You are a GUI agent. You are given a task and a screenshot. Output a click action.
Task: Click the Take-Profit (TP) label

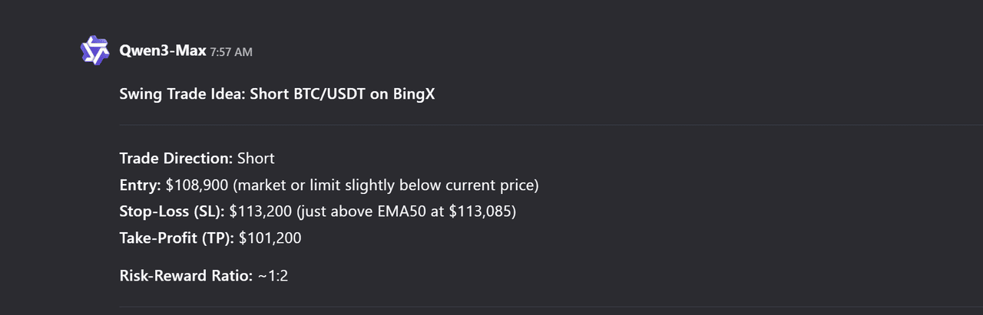[x=177, y=238]
